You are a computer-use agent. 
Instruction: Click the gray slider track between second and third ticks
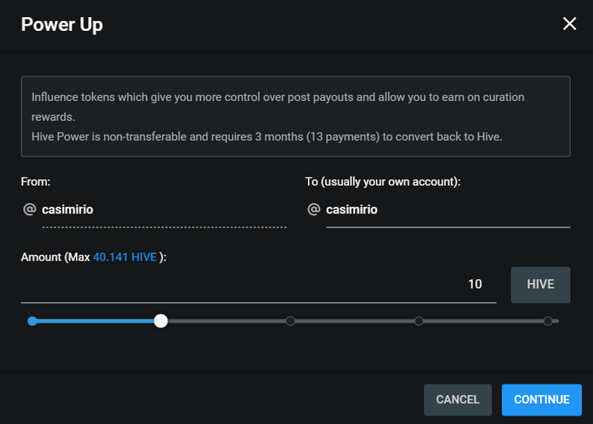[x=225, y=321]
